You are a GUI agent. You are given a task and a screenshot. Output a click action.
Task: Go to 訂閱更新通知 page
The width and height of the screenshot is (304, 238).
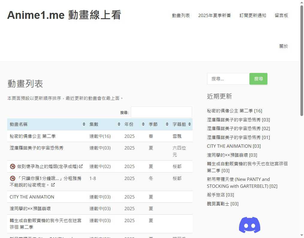(x=253, y=16)
